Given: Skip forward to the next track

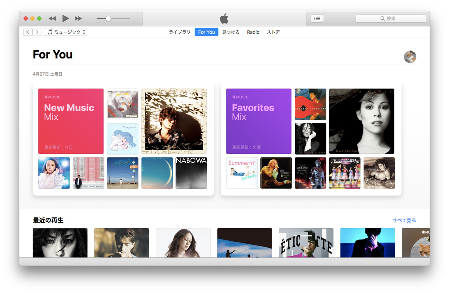Looking at the screenshot, I should 78,18.
